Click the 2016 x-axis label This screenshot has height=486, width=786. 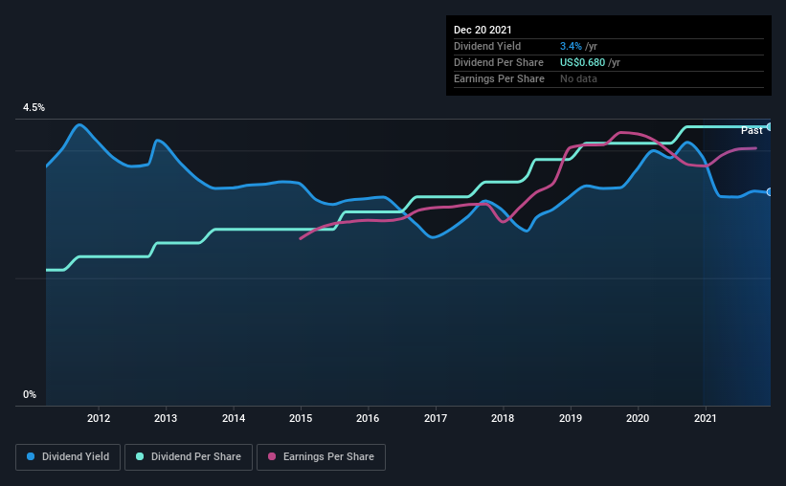(368, 418)
